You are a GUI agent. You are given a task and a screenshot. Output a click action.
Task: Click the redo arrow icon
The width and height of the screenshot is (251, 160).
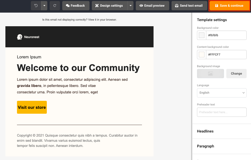point(55,6)
